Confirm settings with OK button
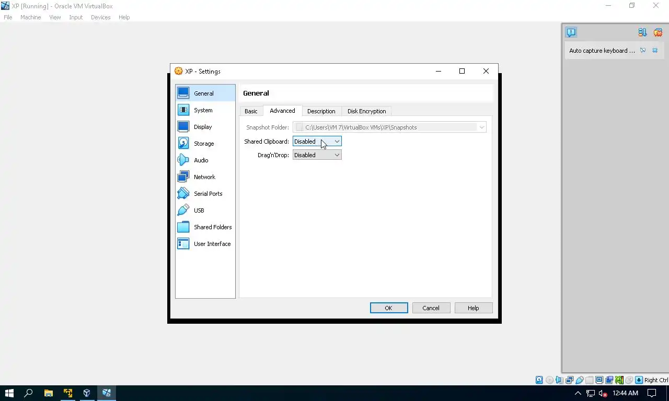Viewport: 669px width, 401px height. point(389,308)
